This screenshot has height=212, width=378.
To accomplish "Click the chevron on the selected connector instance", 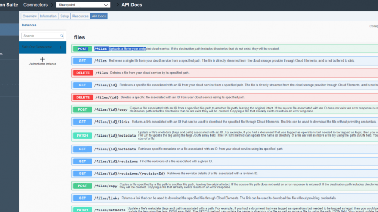I will [61, 47].
